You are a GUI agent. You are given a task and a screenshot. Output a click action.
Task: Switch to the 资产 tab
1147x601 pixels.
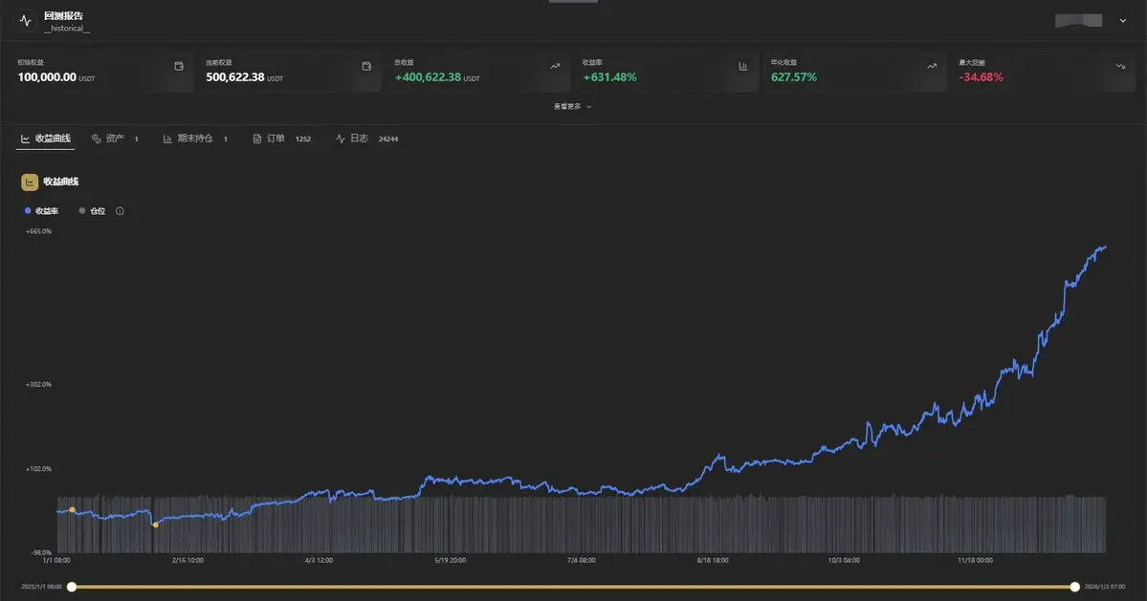115,139
